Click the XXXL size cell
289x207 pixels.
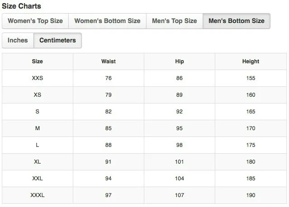point(38,195)
